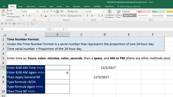Open Font dialog launcher
Screen dimensions: 173x97
point(48,20)
